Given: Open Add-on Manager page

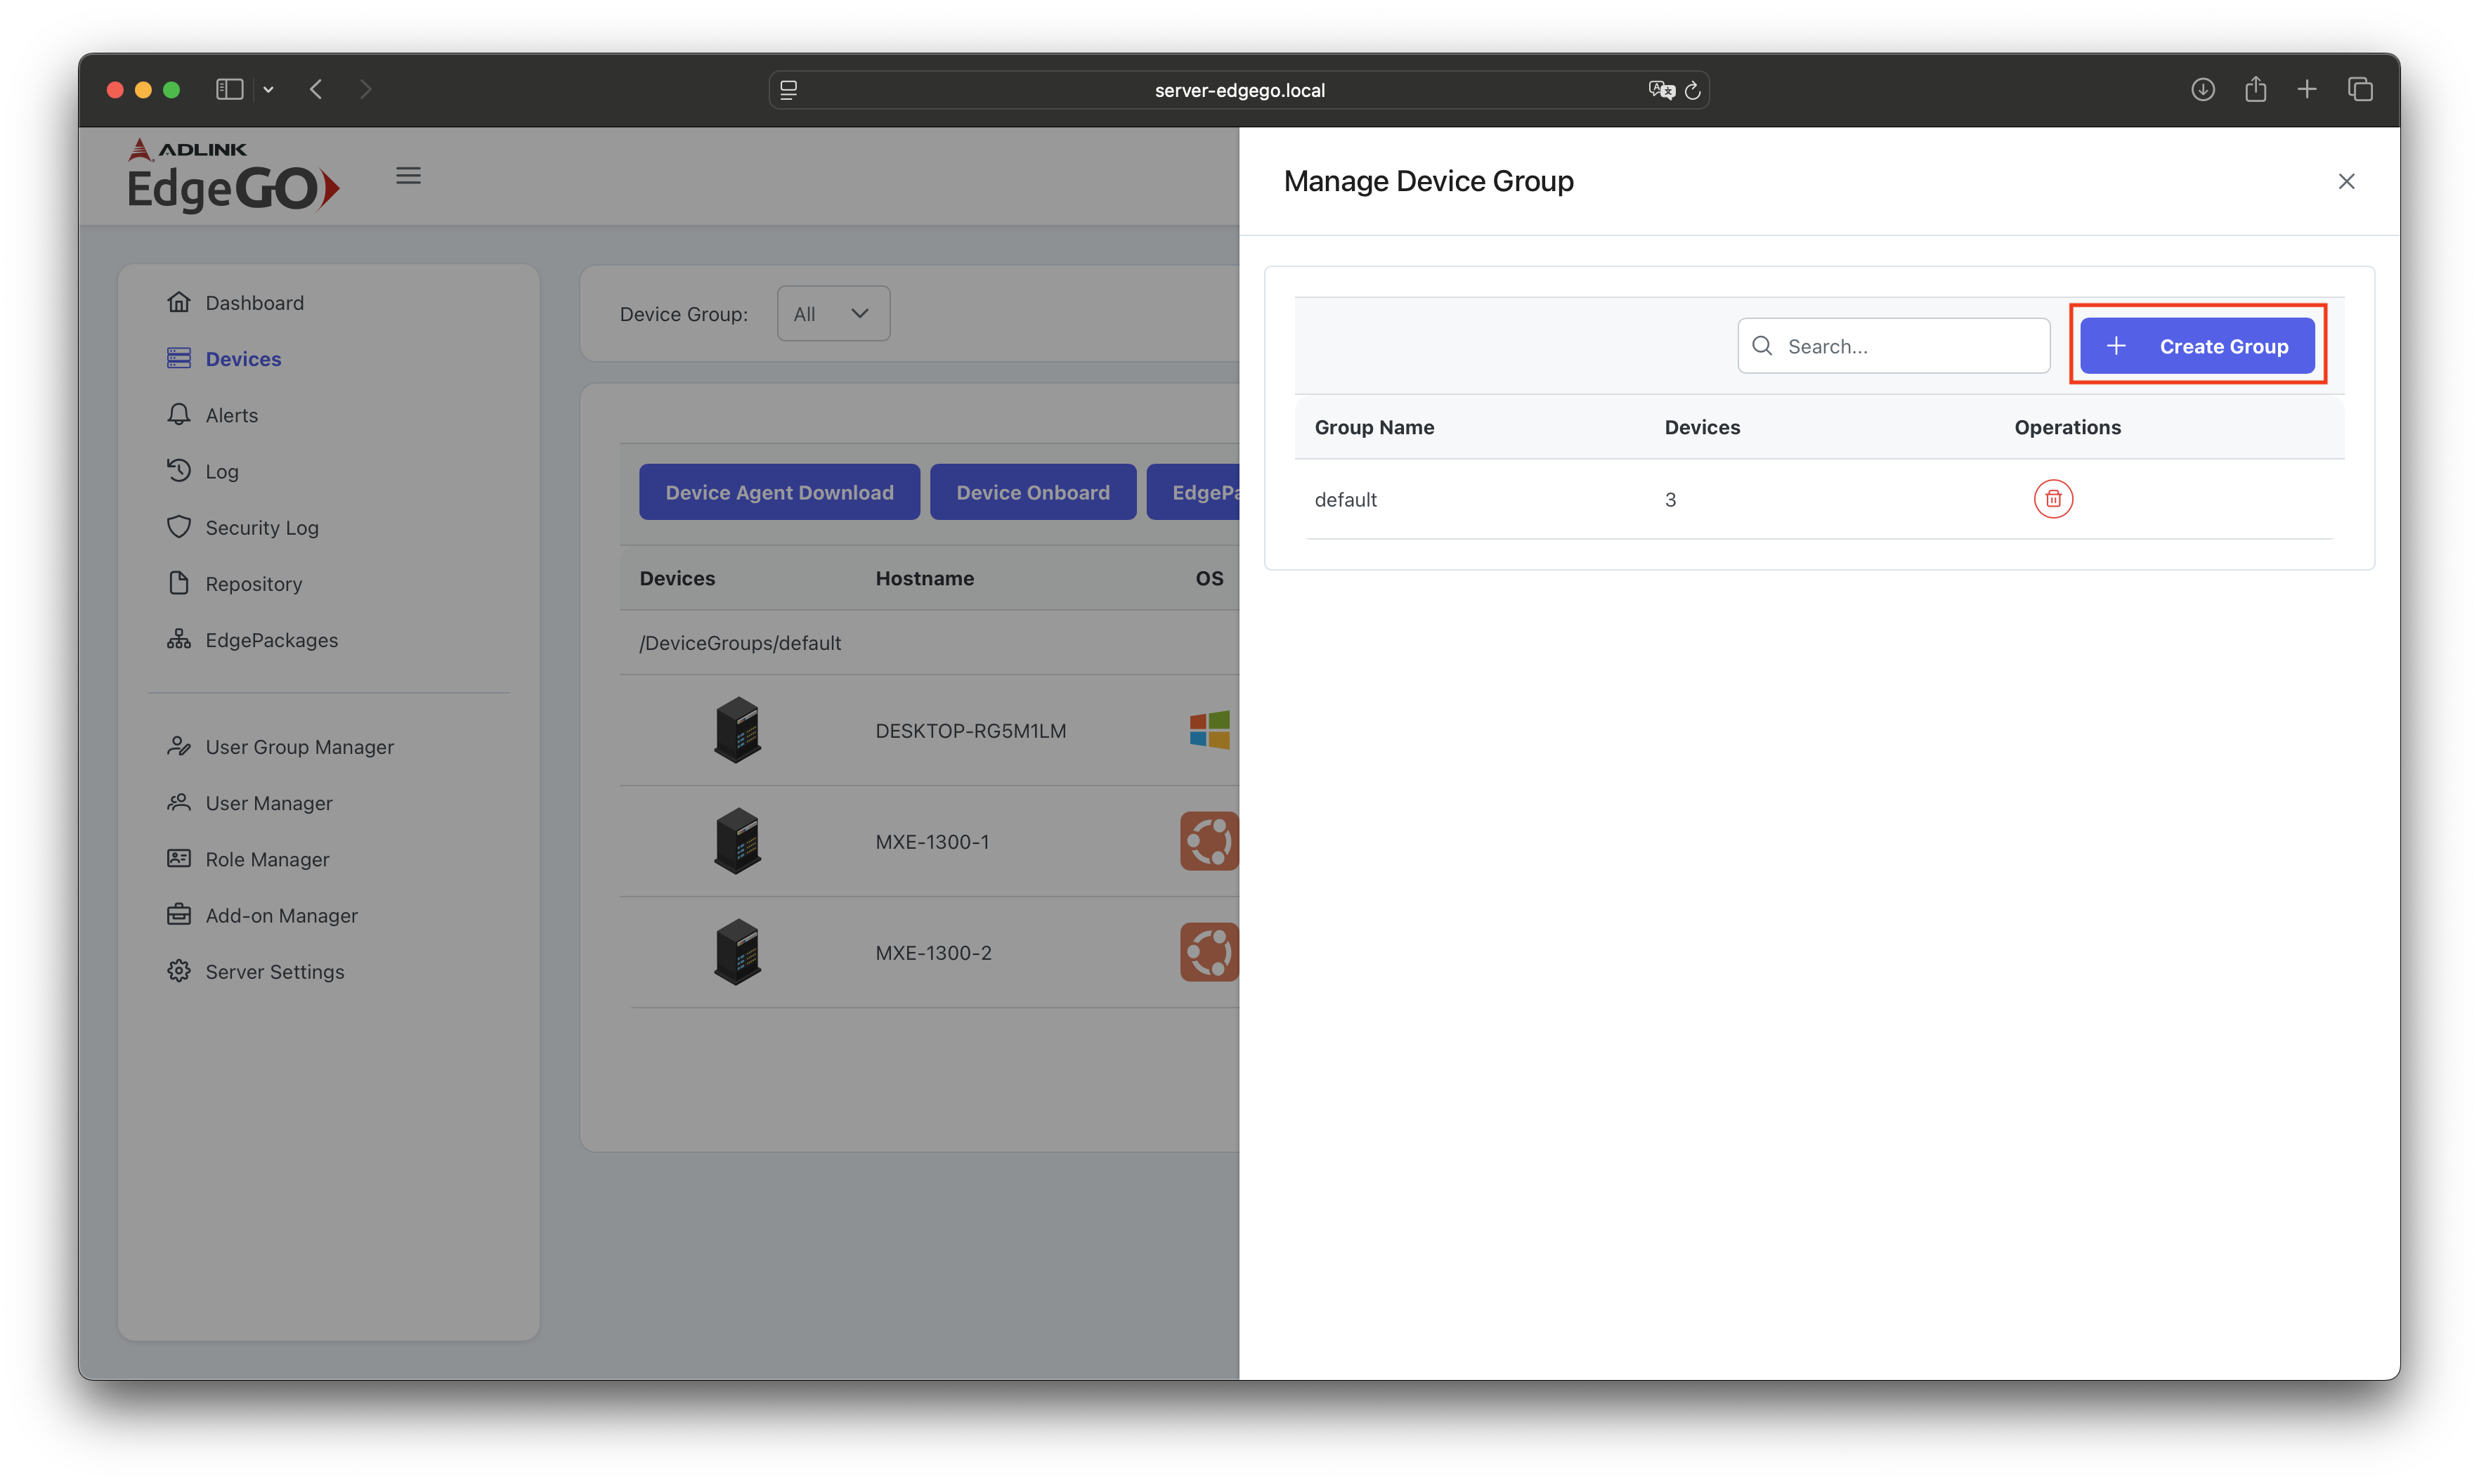Looking at the screenshot, I should (x=281, y=915).
